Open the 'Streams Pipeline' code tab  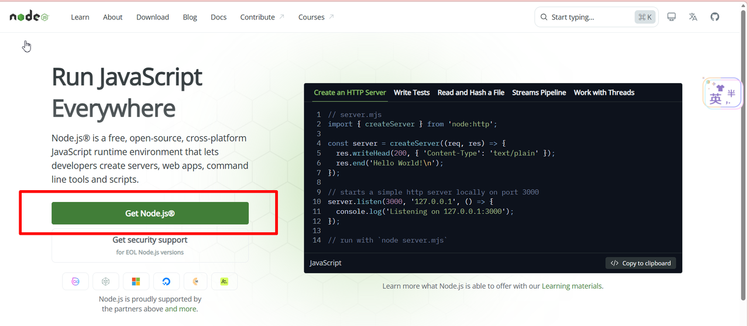(539, 92)
